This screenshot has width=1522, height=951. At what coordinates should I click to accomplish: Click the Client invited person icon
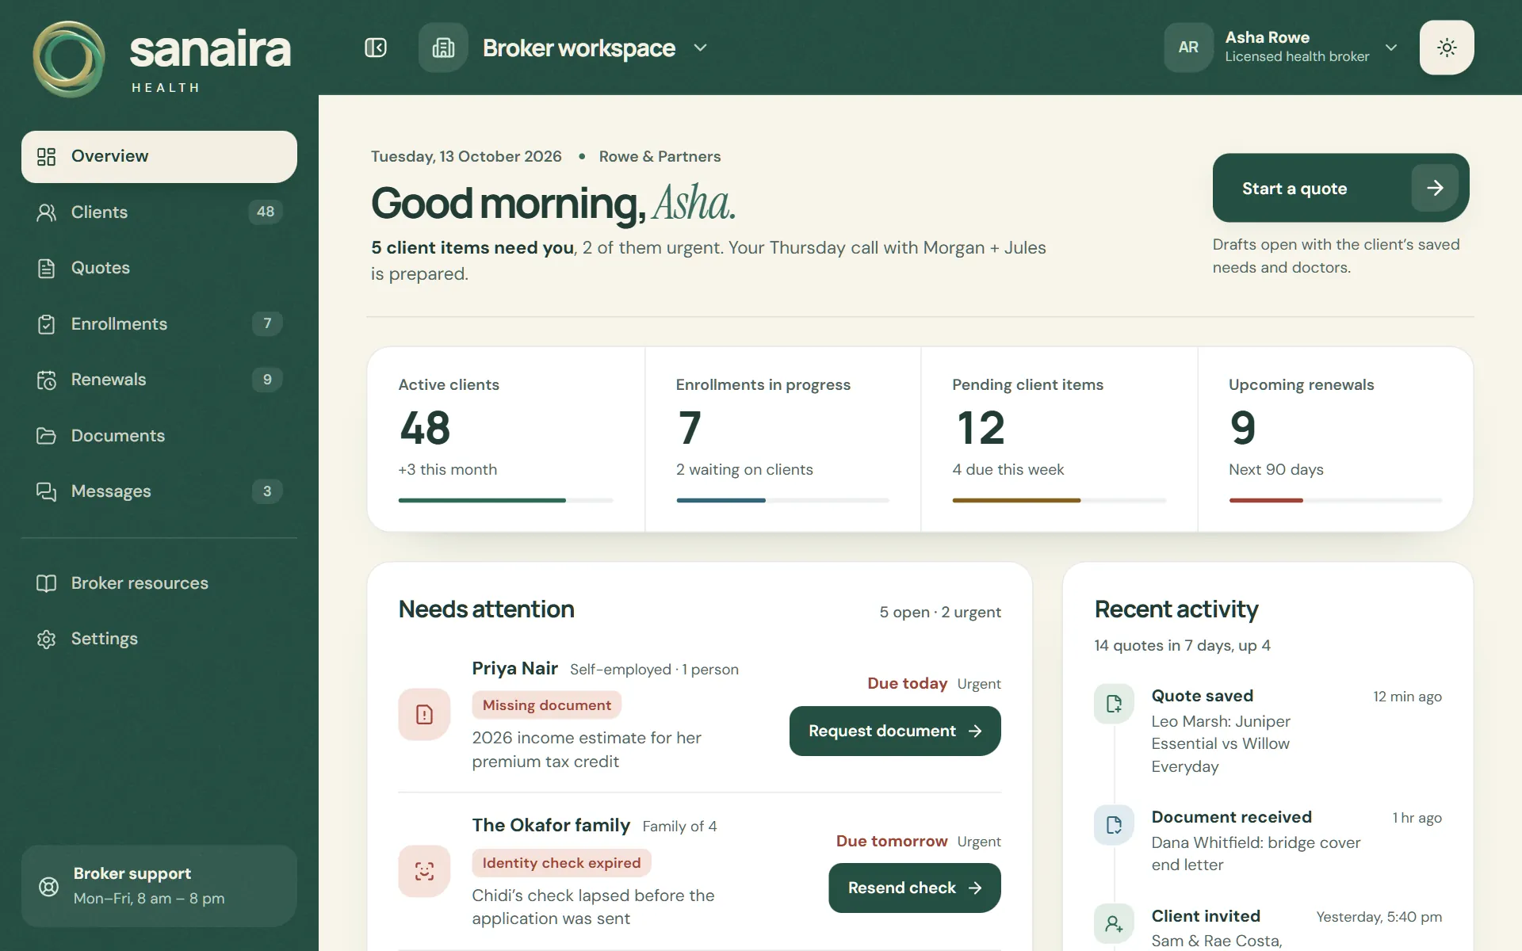pos(1114,924)
